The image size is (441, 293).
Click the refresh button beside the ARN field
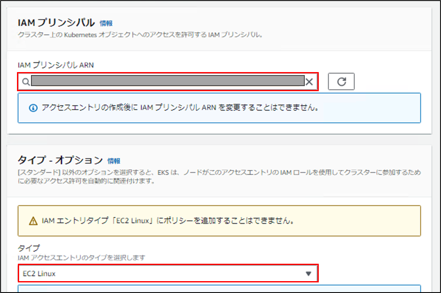point(341,81)
